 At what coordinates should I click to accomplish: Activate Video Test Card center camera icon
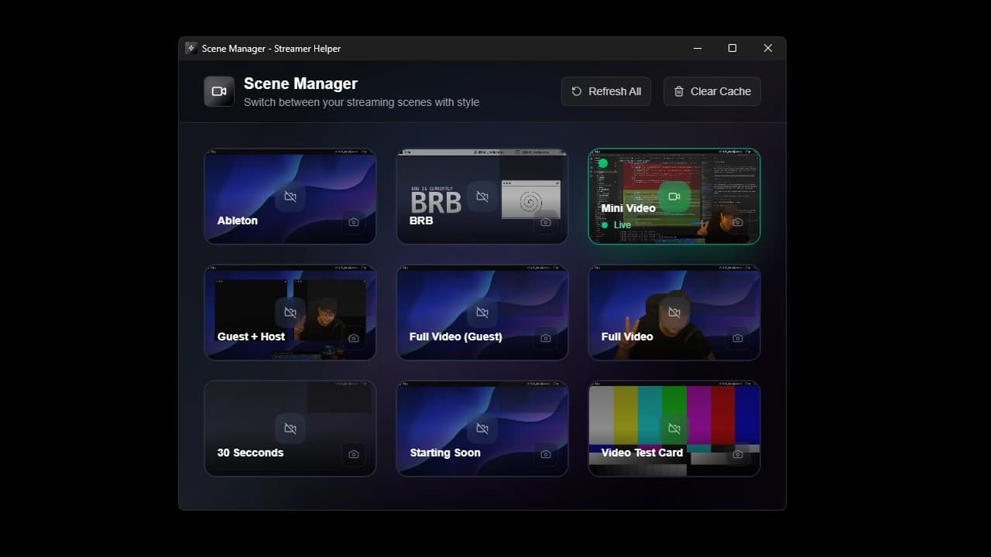(674, 429)
